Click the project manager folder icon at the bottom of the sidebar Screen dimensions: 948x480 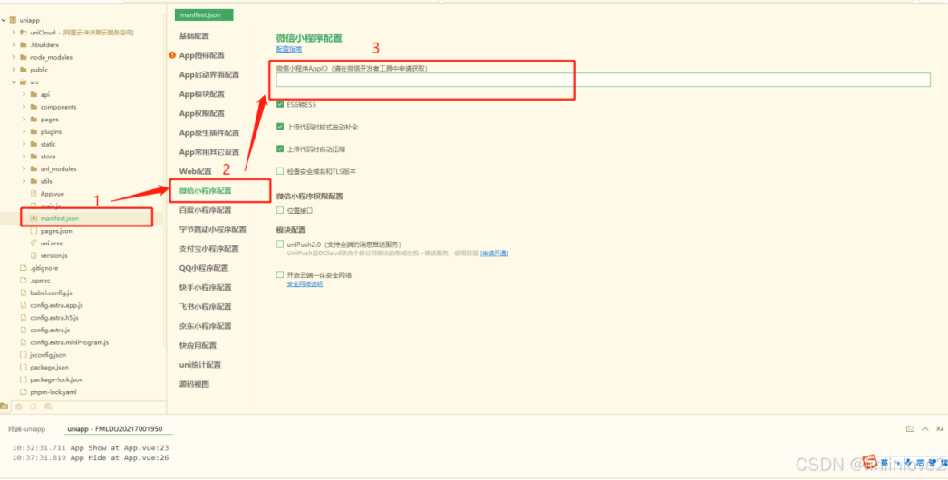point(5,407)
